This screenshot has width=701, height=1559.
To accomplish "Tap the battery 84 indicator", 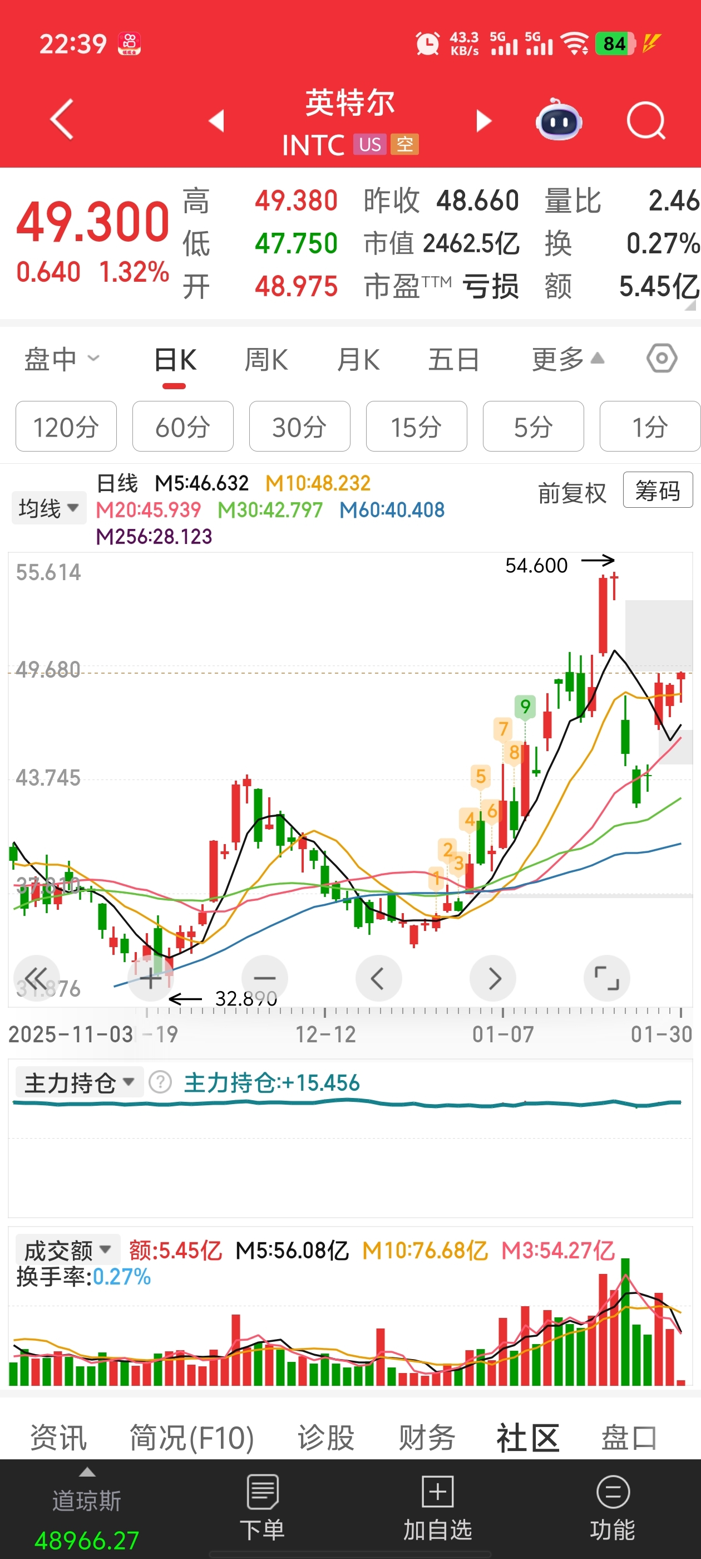I will (615, 43).
